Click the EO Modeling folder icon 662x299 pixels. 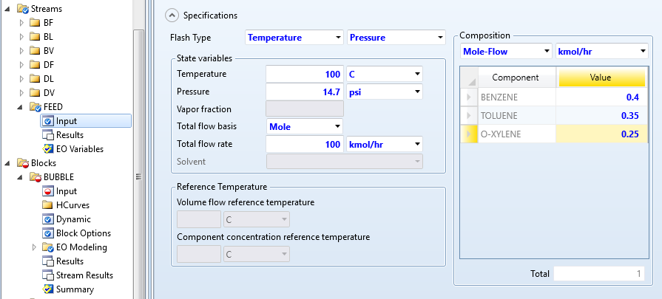point(47,247)
